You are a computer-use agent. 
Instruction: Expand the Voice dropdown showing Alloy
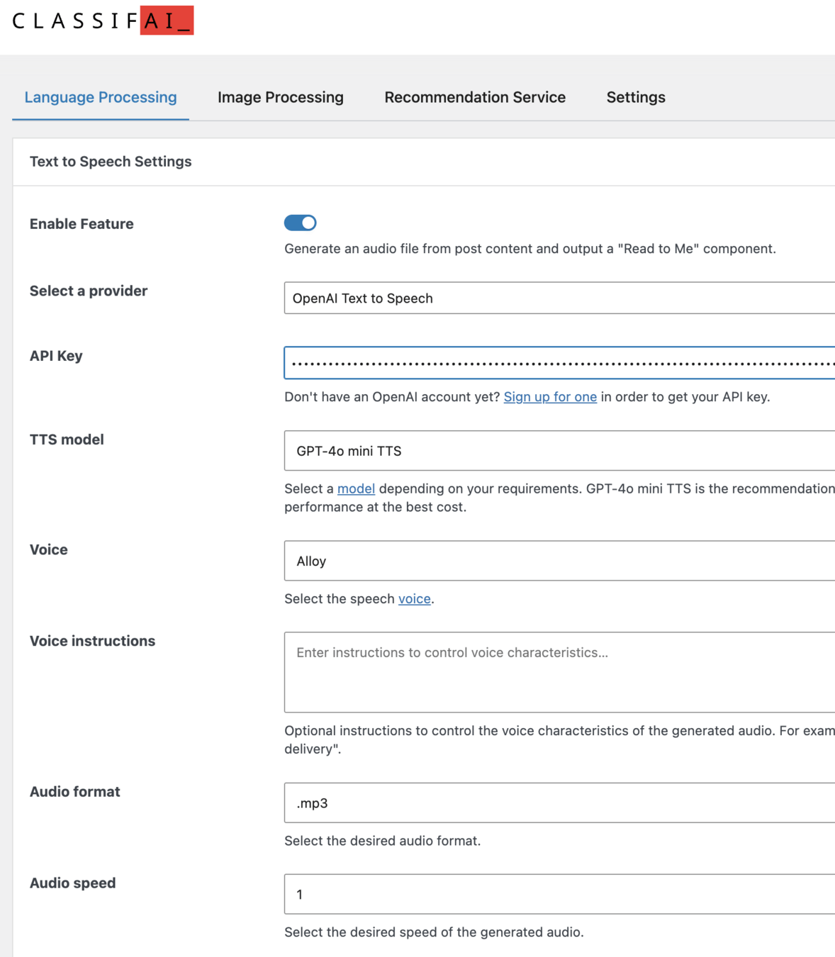pyautogui.click(x=559, y=561)
